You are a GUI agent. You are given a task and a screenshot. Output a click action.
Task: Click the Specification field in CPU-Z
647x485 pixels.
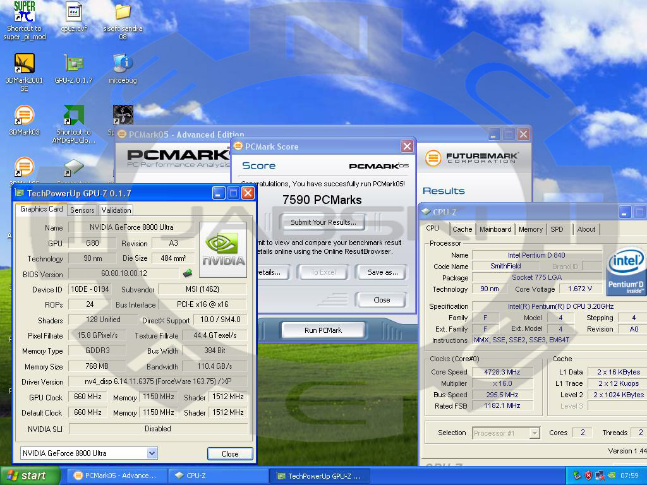(560, 306)
